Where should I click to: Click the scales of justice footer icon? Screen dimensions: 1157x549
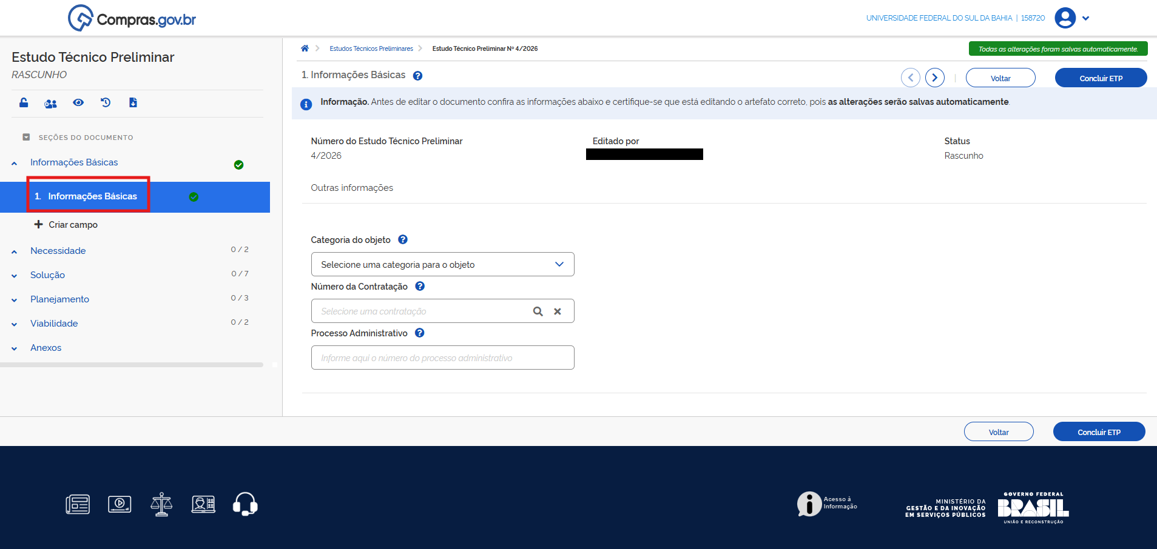coord(161,504)
